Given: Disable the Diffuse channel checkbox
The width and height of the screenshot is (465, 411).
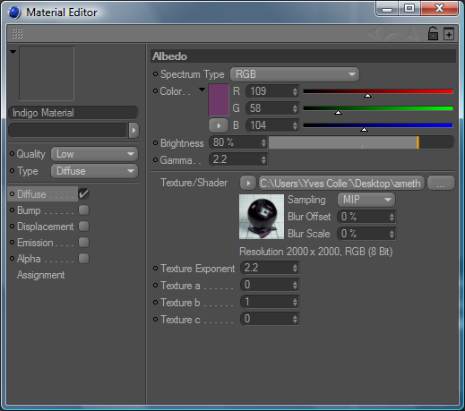Looking at the screenshot, I should click(x=83, y=194).
